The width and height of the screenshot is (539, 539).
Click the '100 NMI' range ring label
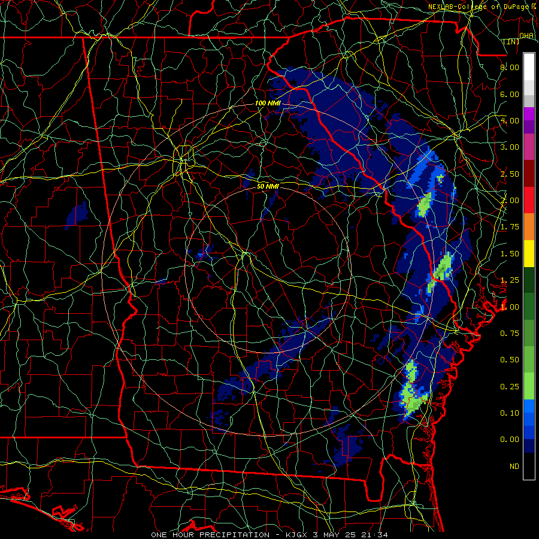coord(268,103)
